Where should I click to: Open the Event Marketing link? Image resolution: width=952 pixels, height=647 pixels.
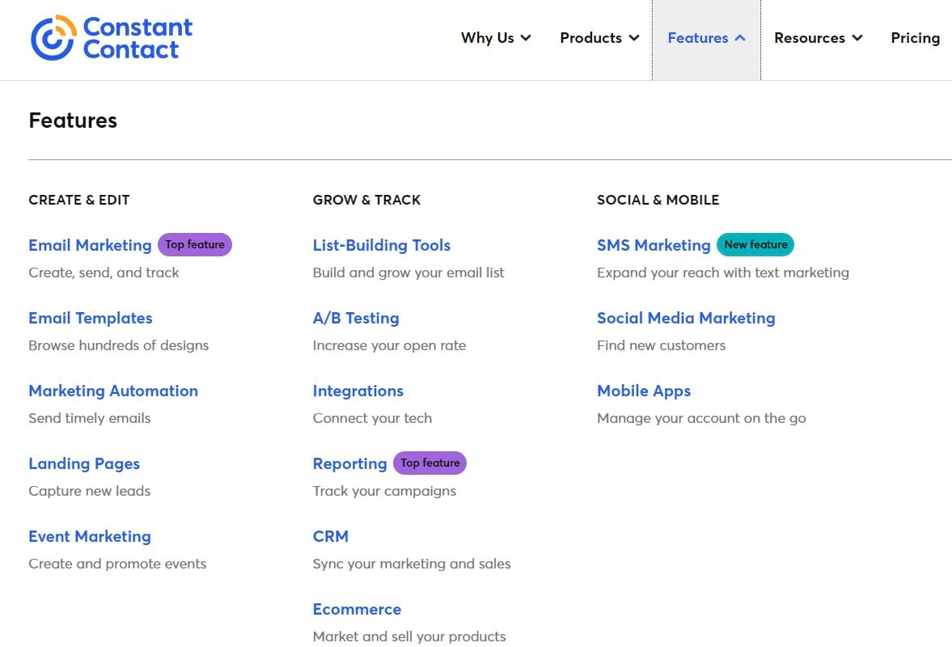coord(90,536)
